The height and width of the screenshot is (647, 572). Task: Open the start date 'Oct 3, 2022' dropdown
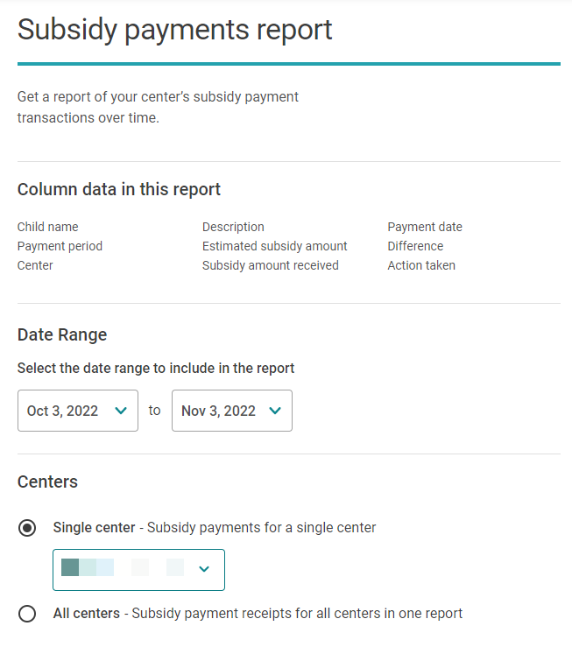click(x=77, y=411)
